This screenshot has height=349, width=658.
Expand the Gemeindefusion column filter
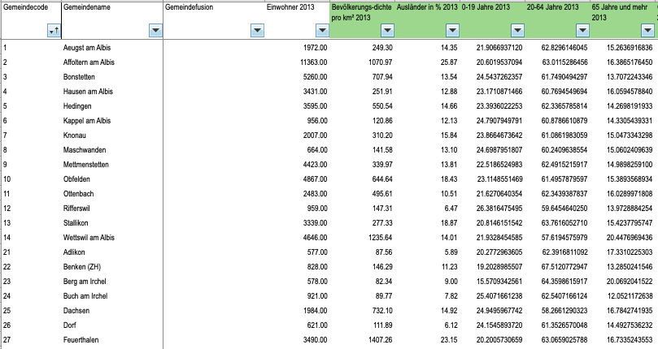pyautogui.click(x=257, y=30)
